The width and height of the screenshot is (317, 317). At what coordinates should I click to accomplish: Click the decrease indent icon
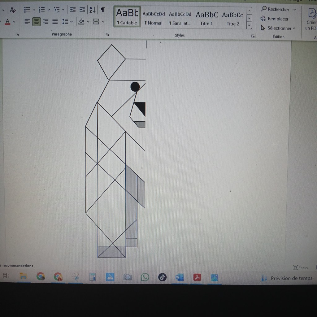tap(73, 10)
